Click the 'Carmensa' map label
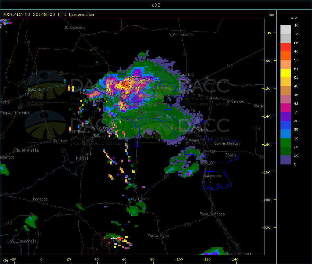This screenshot has height=264, width=312. (212, 176)
